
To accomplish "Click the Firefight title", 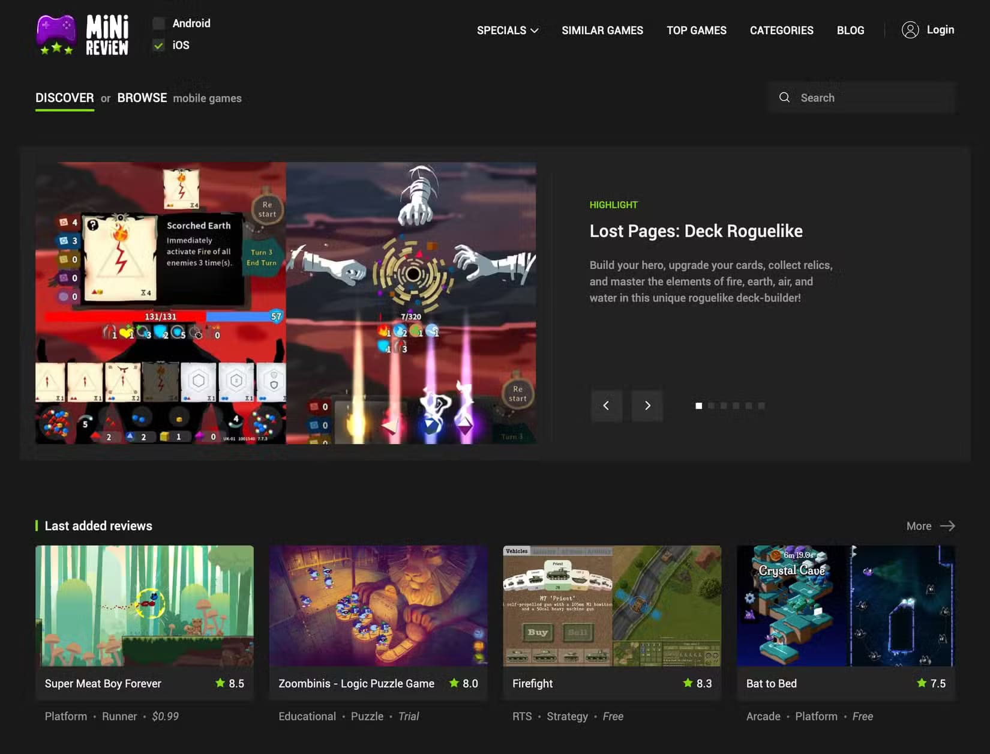I will pyautogui.click(x=532, y=684).
